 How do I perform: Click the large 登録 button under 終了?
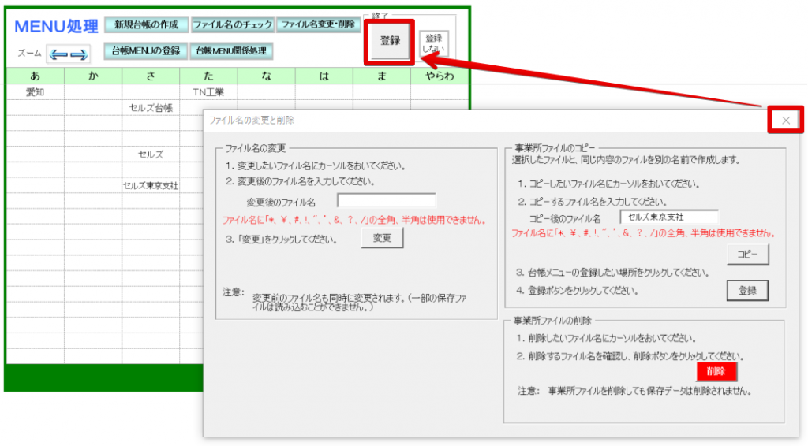[x=390, y=41]
